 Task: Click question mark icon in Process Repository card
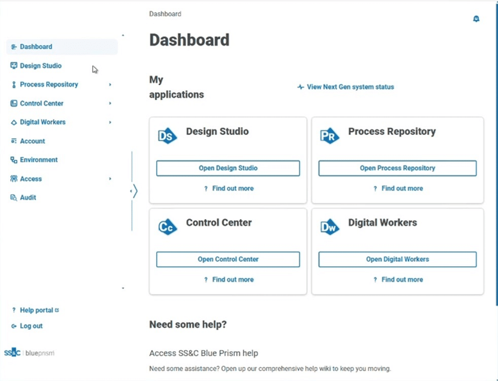click(x=375, y=189)
